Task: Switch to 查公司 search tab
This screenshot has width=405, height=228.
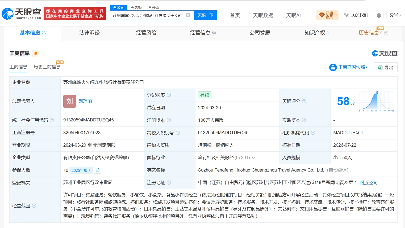Action: (x=119, y=7)
